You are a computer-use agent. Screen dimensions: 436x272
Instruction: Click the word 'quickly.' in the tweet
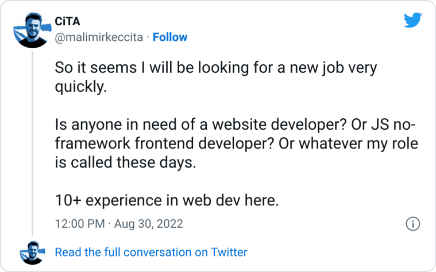pos(81,87)
